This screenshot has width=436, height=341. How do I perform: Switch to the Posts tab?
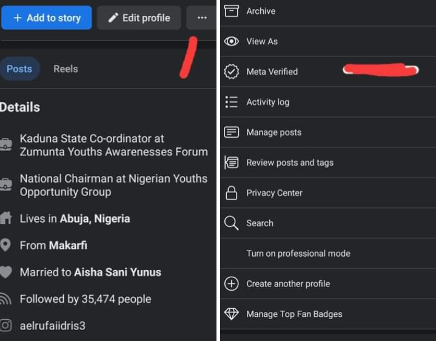click(19, 69)
